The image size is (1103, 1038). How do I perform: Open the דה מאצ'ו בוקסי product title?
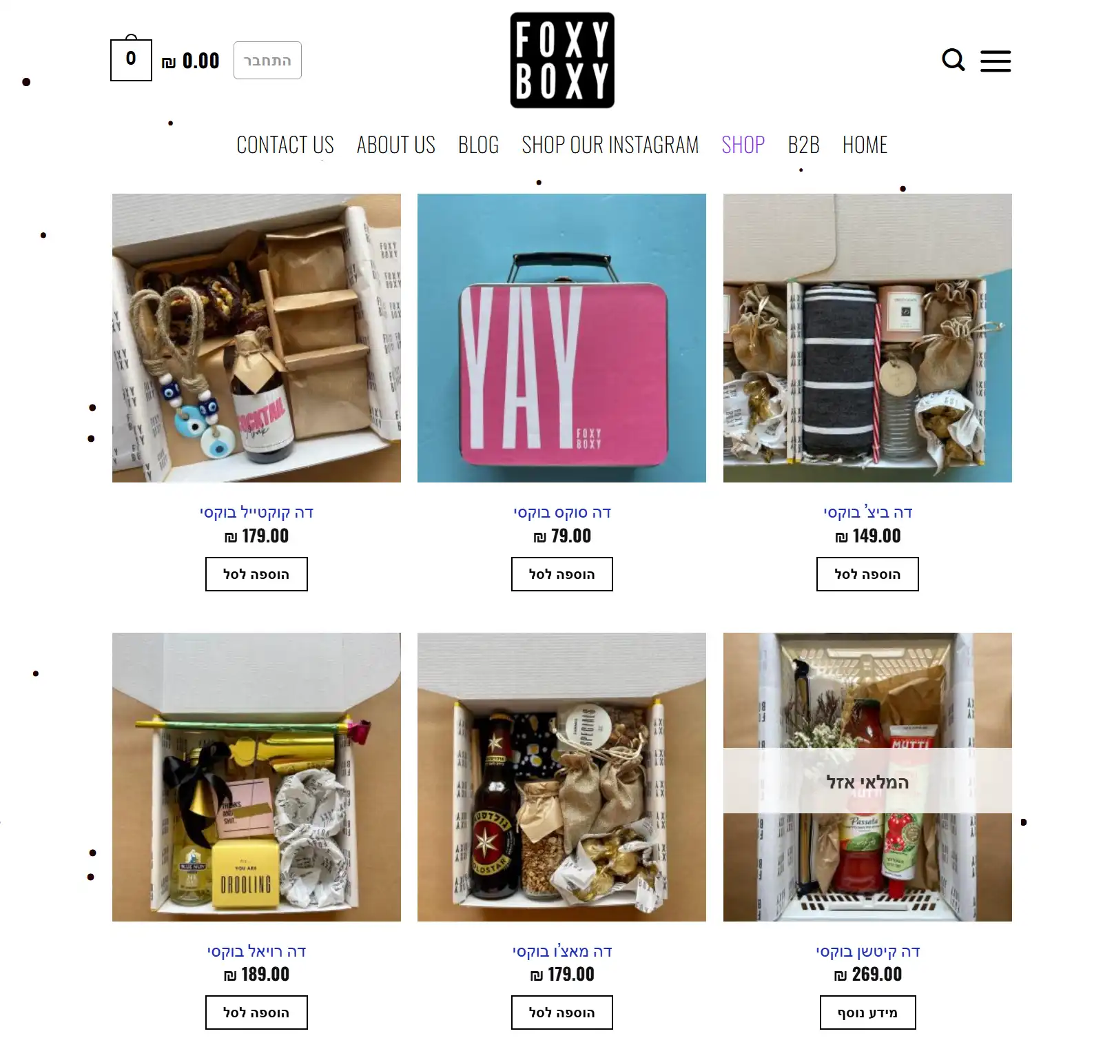pyautogui.click(x=561, y=951)
